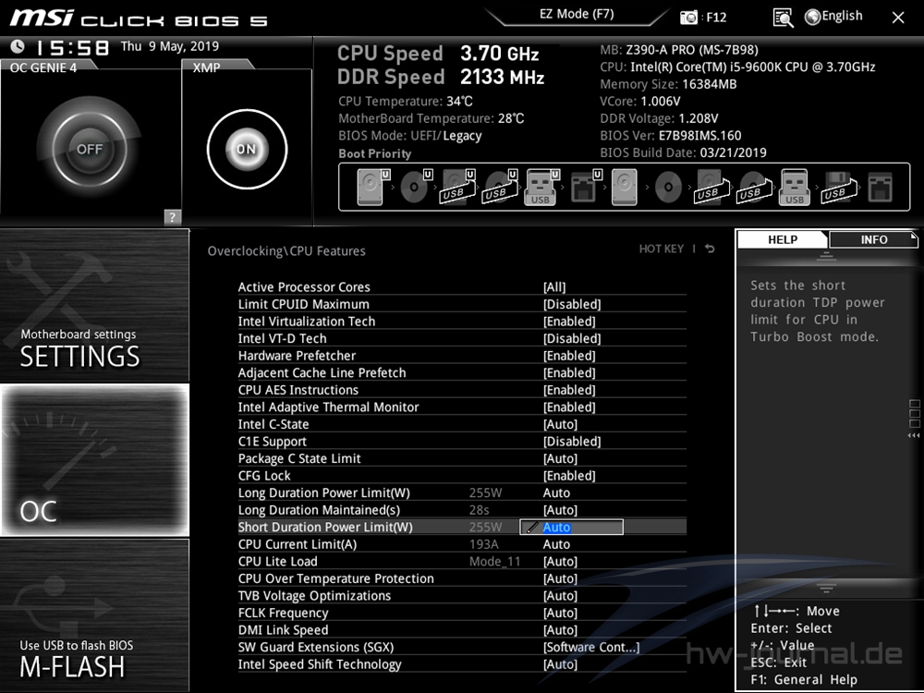Open Intel Virtualization Tech [Enabled] option
This screenshot has width=924, height=693.
pyautogui.click(x=462, y=322)
